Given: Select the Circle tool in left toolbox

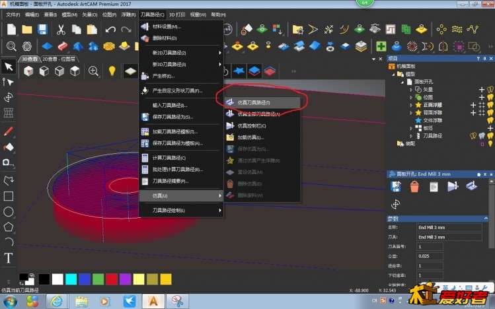Looking at the screenshot, I should click(x=9, y=211).
